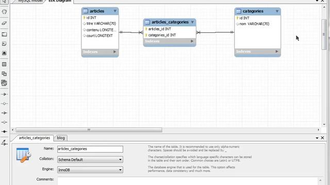Click the diagram vertical scrollbar thumb
The image size is (330, 185).
[x=324, y=34]
